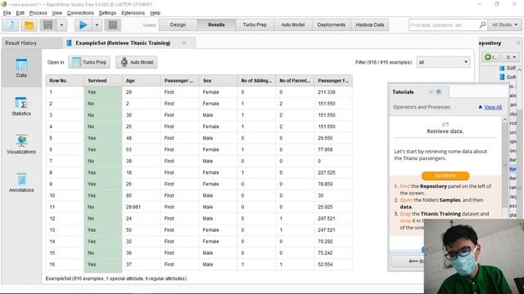
Task: Close the Tutorials panel tab
Action: pos(431,92)
